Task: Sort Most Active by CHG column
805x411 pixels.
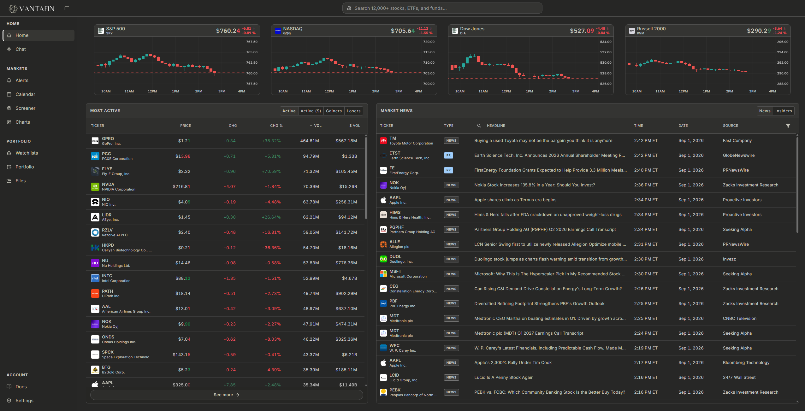Action: tap(233, 126)
